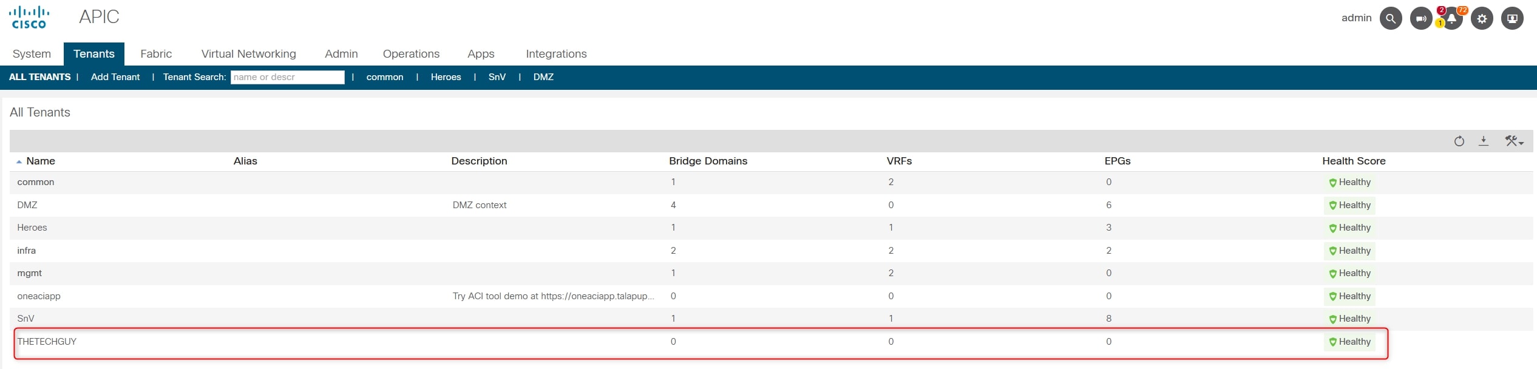
Task: Click the Cisco logo
Action: click(29, 17)
